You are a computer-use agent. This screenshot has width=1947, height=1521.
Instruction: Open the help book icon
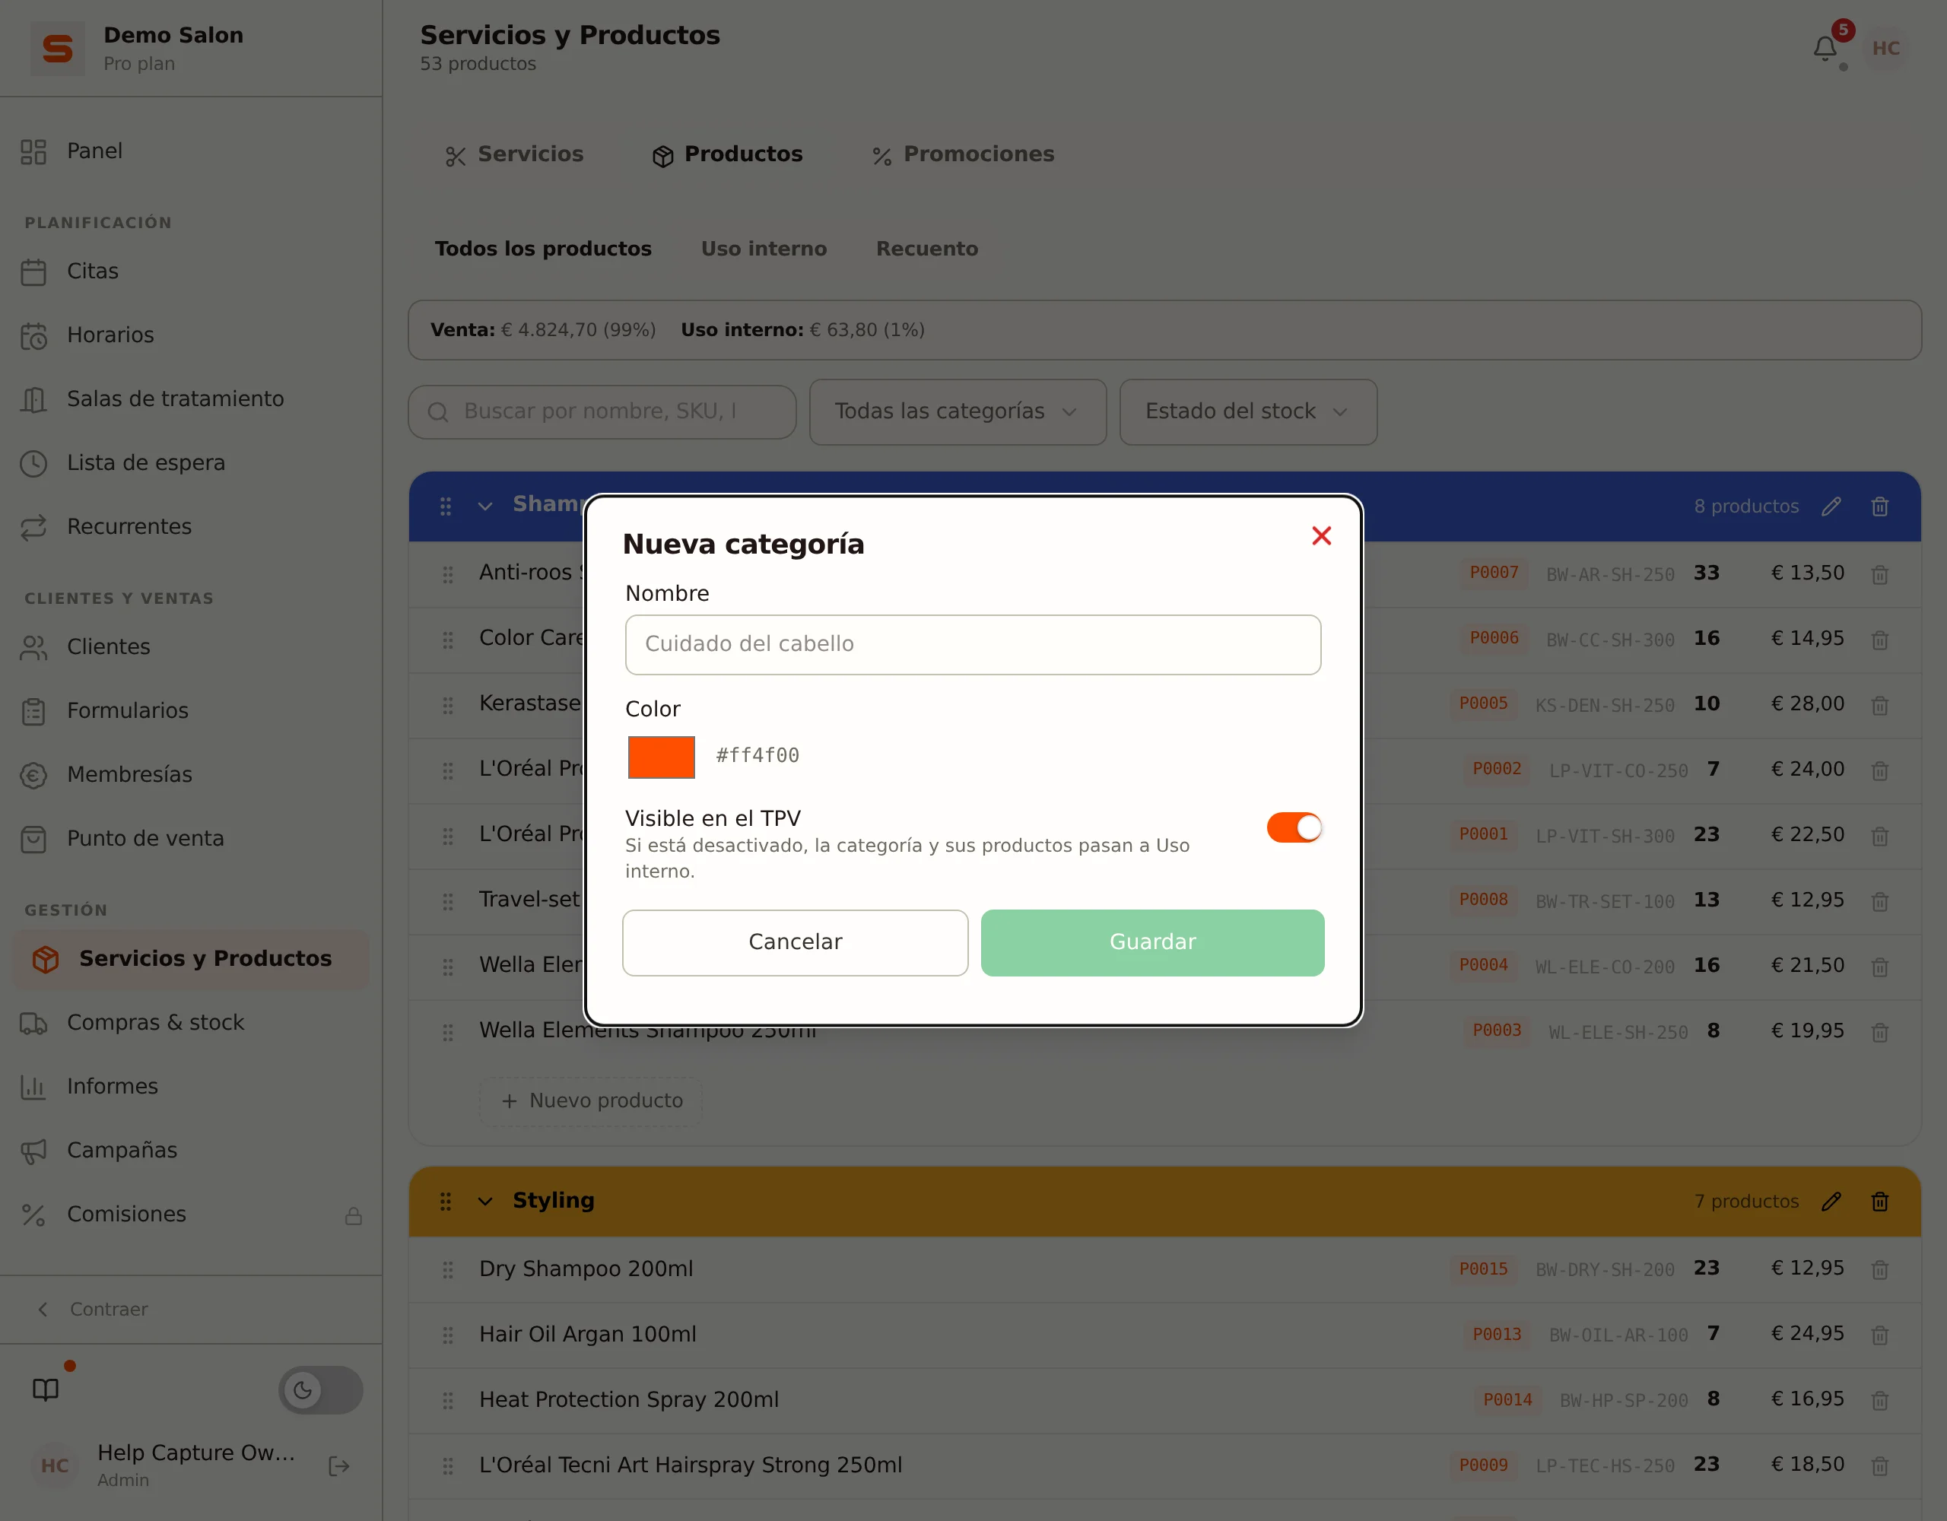pos(46,1389)
